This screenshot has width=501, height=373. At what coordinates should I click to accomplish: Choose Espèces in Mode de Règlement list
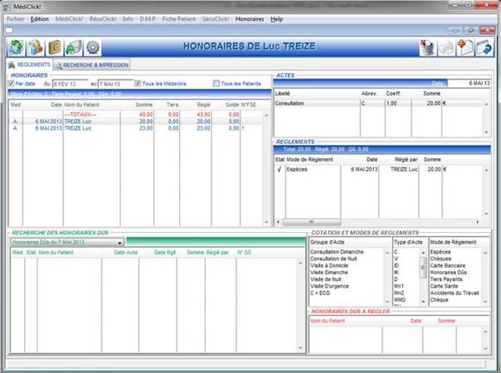pos(440,252)
